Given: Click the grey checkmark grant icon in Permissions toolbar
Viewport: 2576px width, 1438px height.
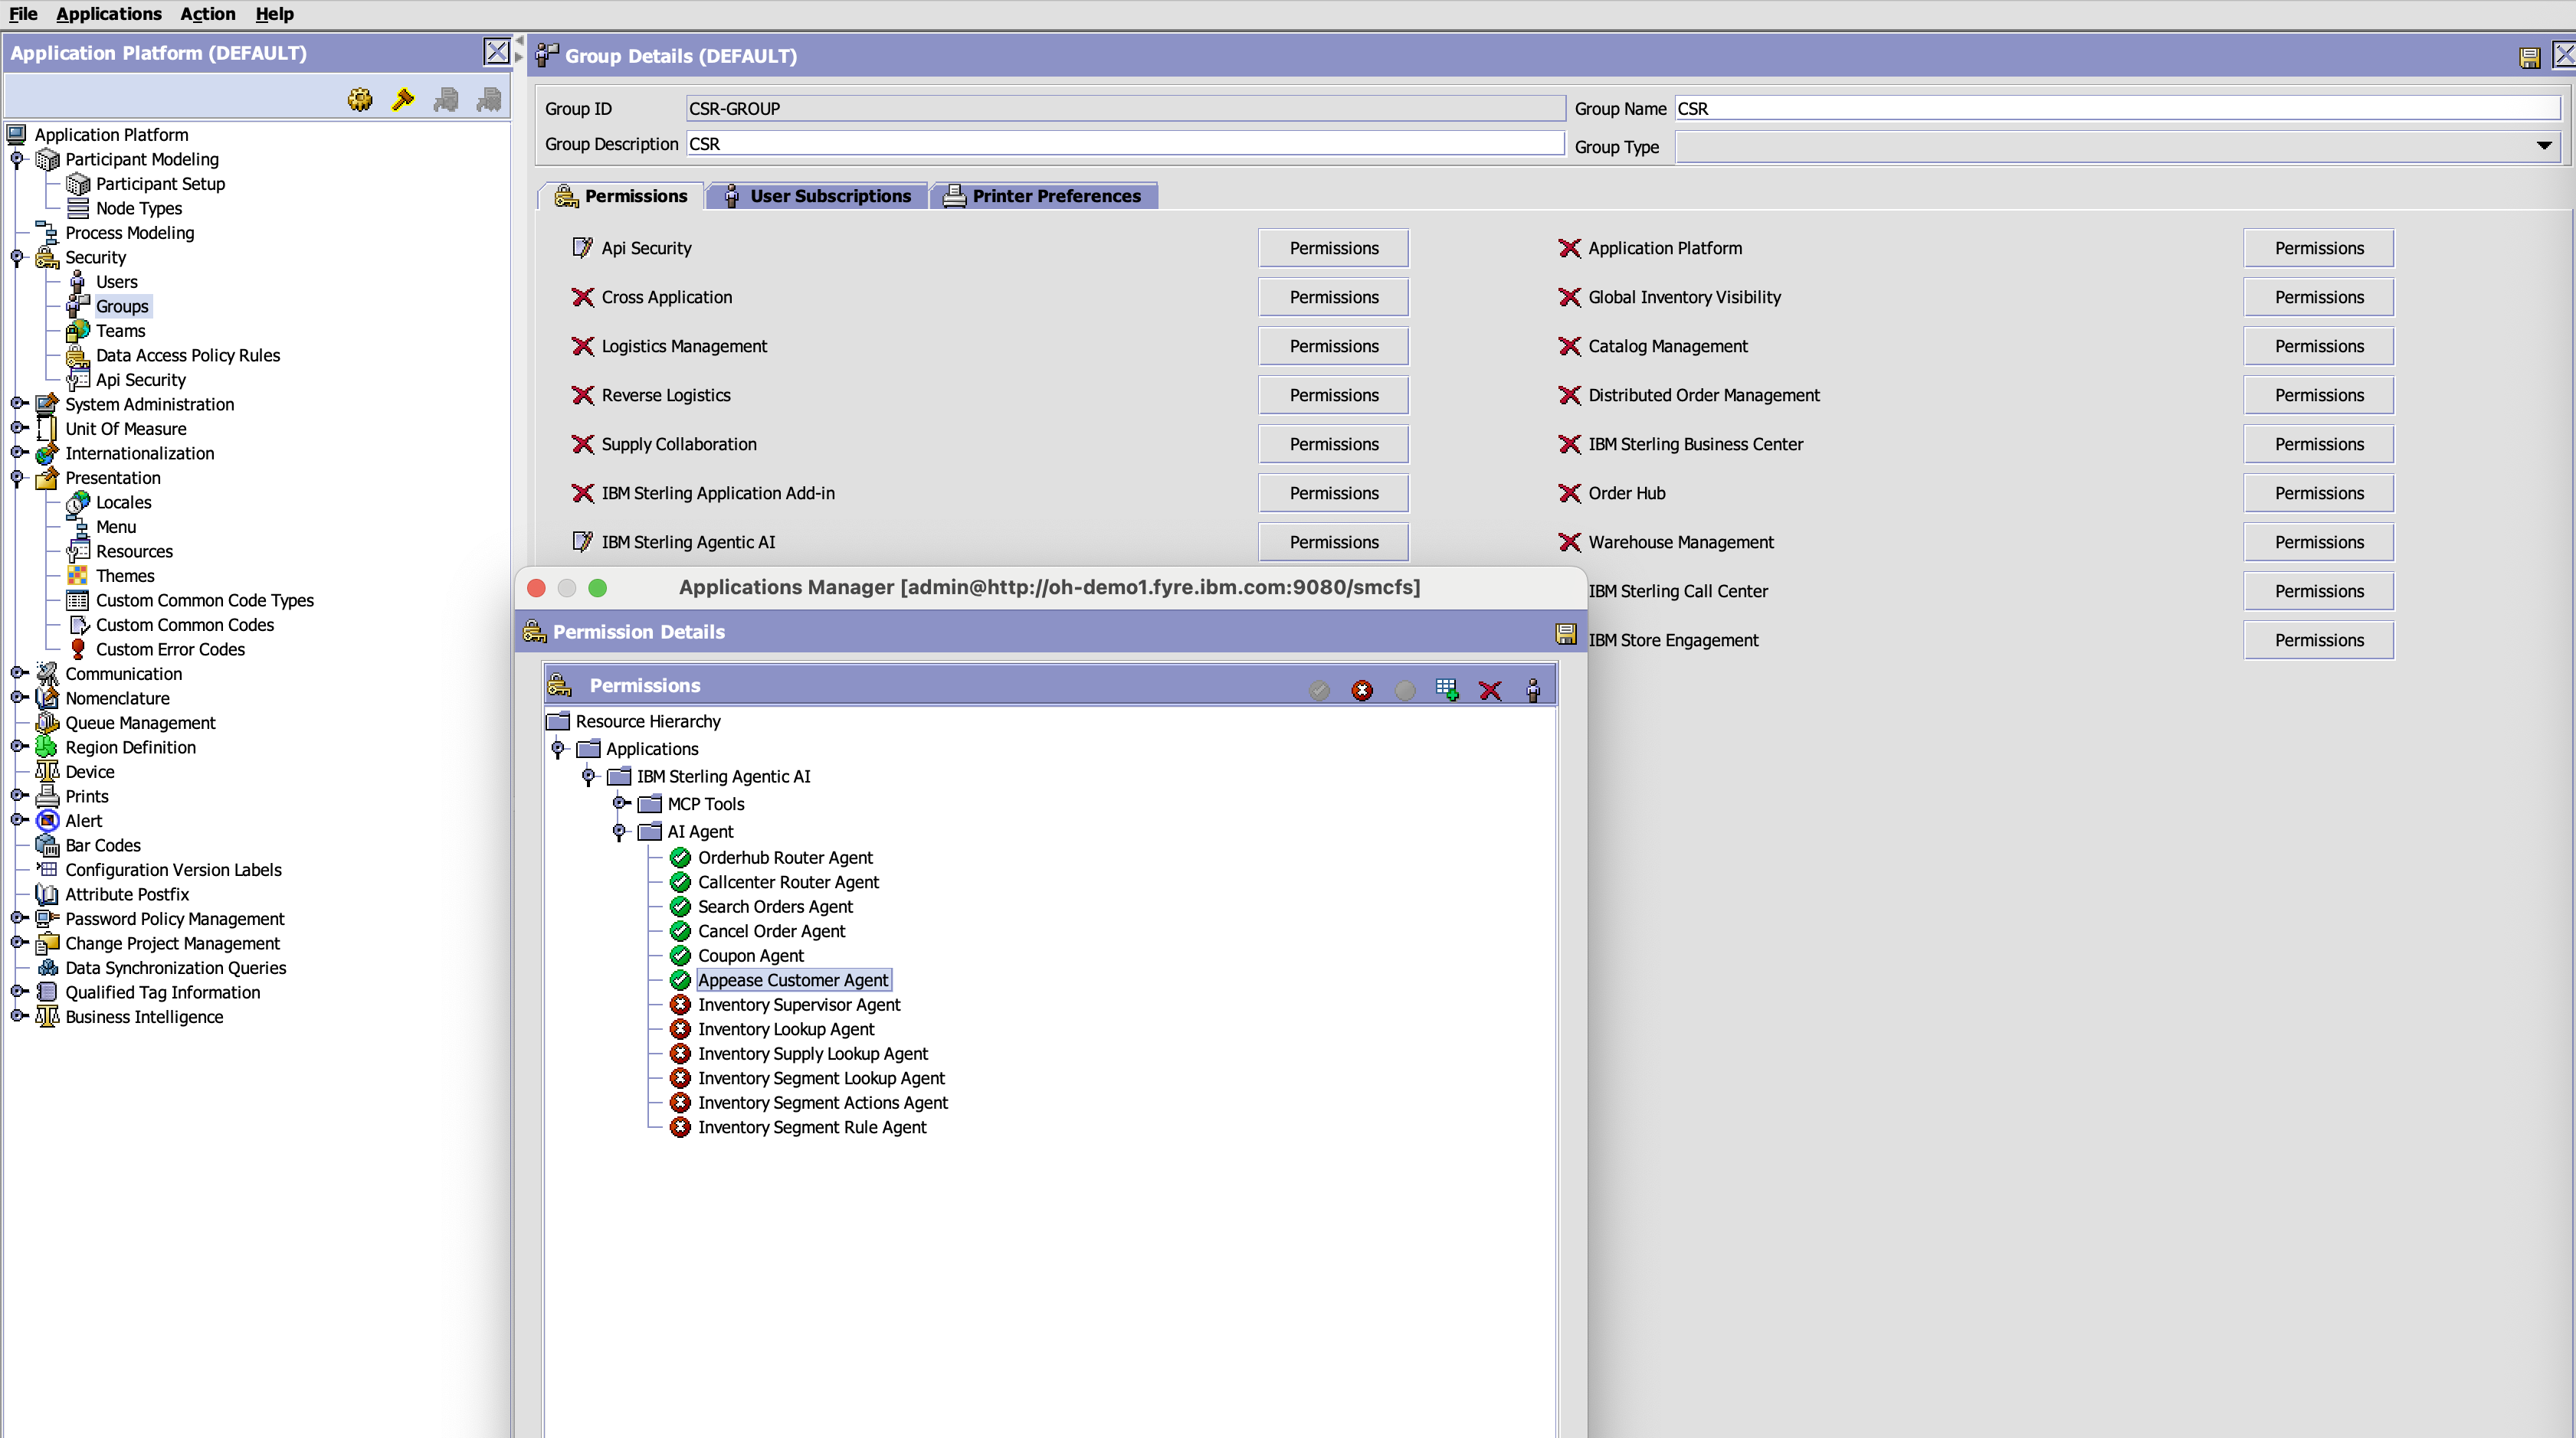Looking at the screenshot, I should point(1319,690).
